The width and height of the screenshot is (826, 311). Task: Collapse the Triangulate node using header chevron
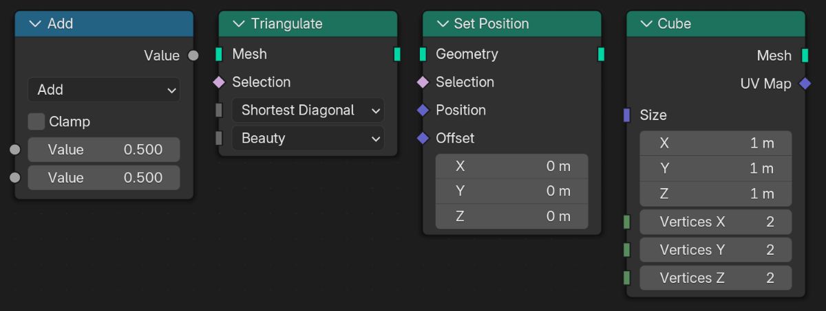coord(239,24)
